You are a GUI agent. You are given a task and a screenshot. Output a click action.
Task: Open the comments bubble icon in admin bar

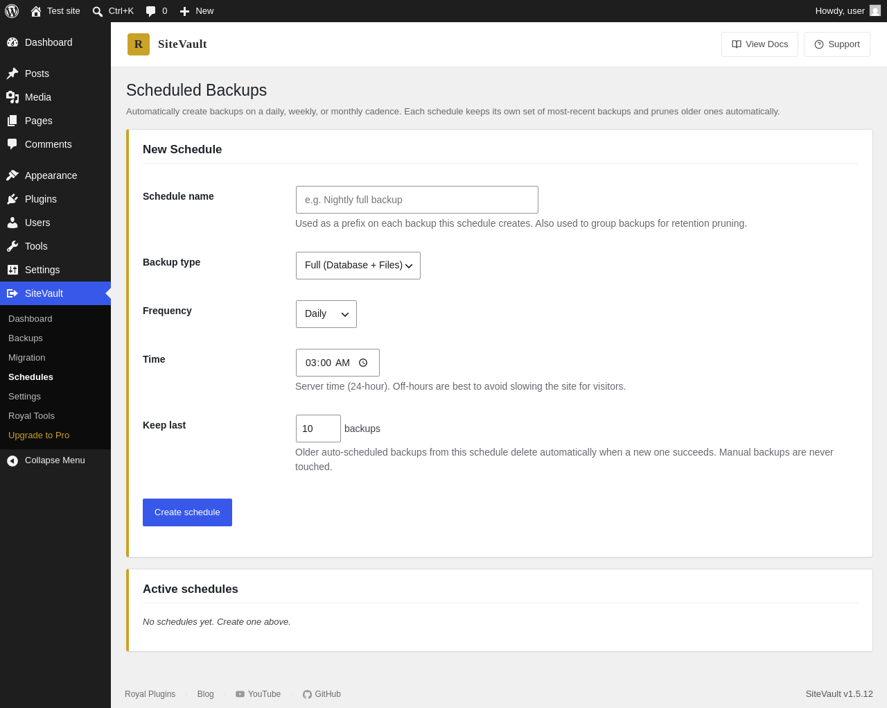151,12
